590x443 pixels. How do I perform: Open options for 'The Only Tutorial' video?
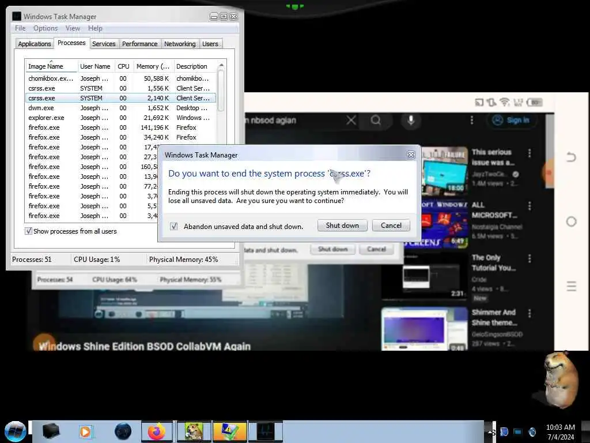click(530, 258)
